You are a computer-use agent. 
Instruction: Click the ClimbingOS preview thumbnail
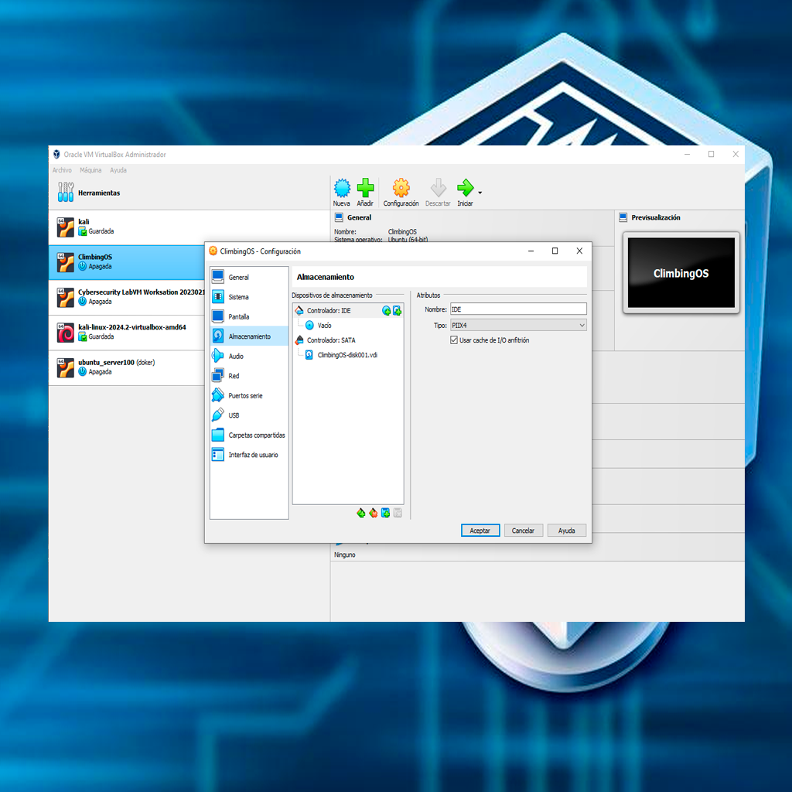(681, 273)
